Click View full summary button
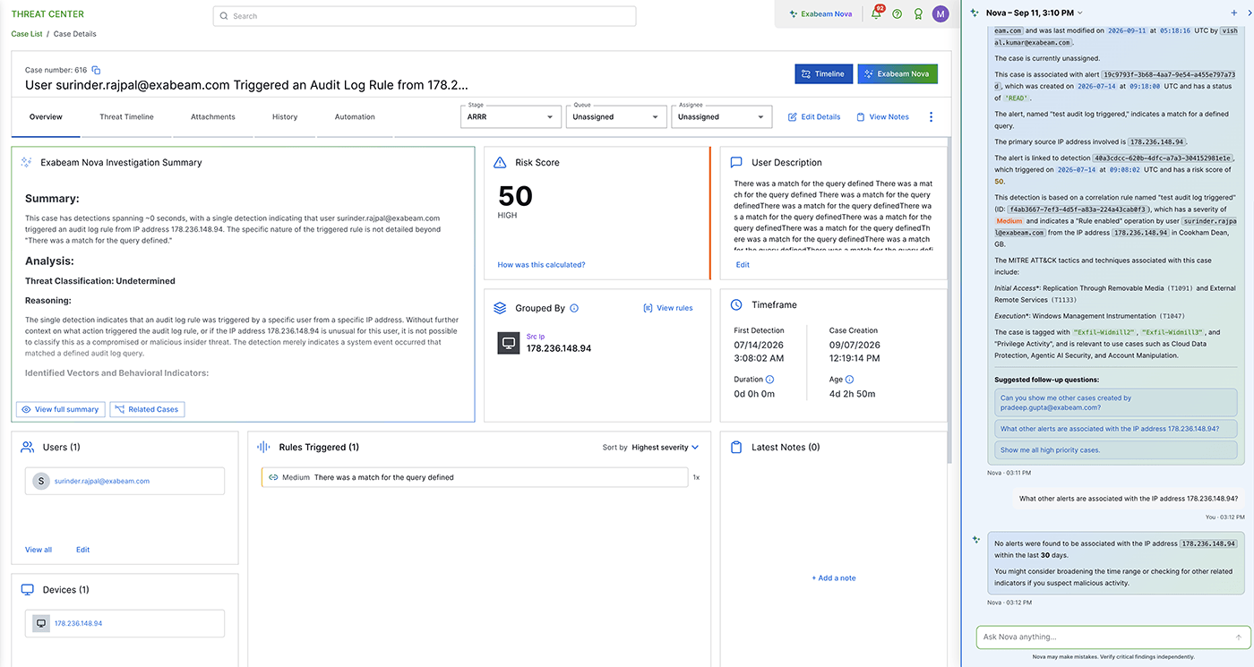The width and height of the screenshot is (1254, 667). pos(60,409)
